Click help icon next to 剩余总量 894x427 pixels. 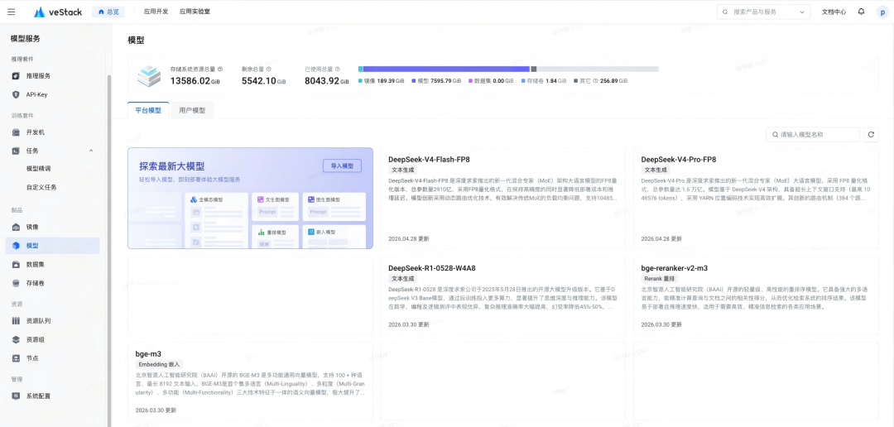click(x=267, y=69)
